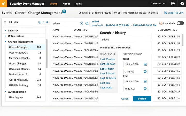Expand the IT Operations filter group
The image size is (186, 116).
click(x=5, y=36)
